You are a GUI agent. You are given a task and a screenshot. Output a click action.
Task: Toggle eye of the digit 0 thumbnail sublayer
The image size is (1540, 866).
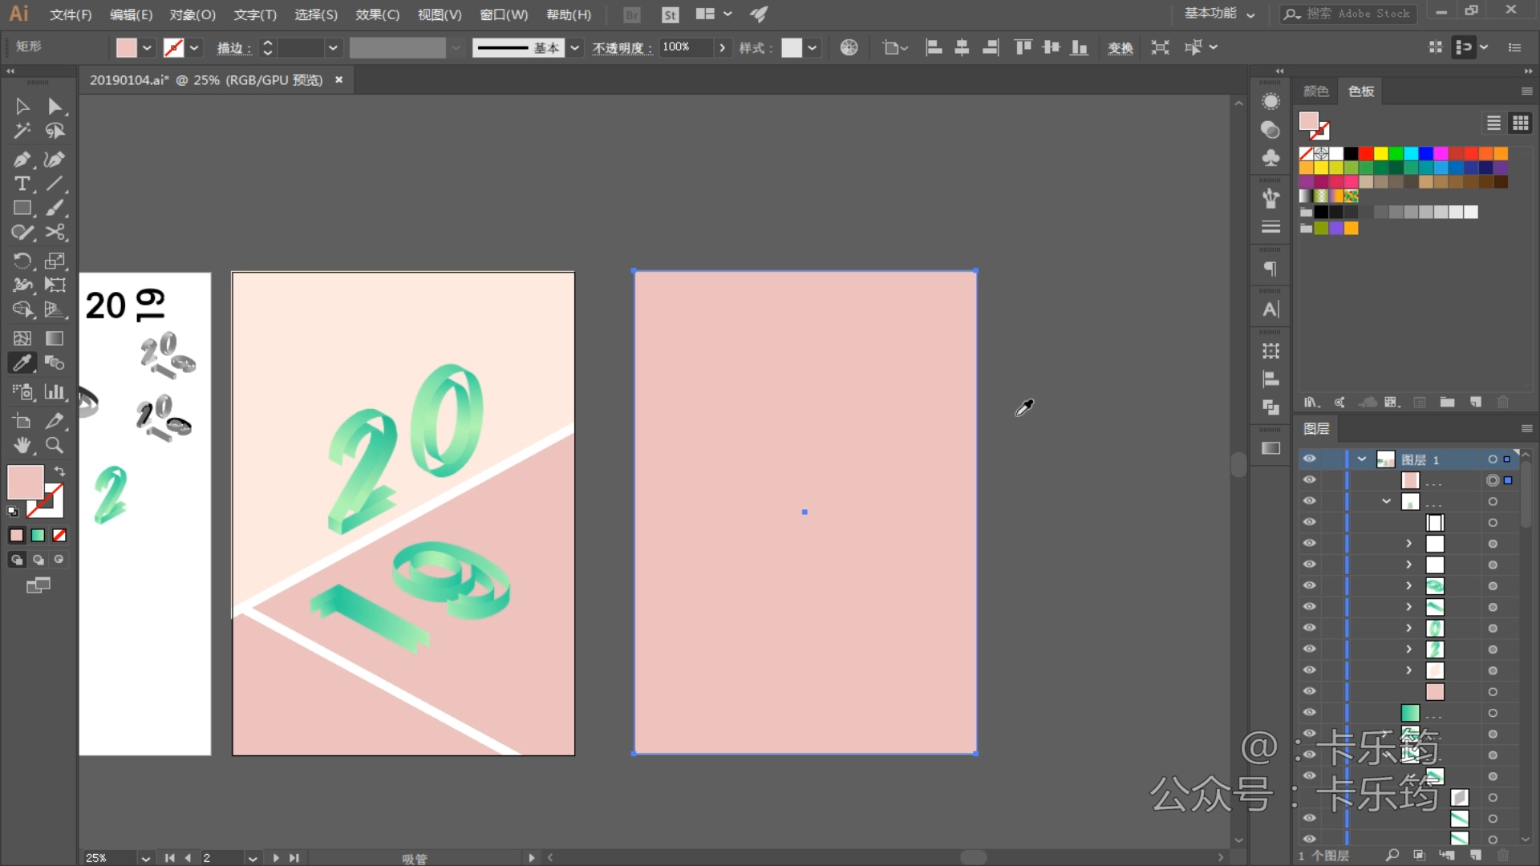click(x=1309, y=628)
